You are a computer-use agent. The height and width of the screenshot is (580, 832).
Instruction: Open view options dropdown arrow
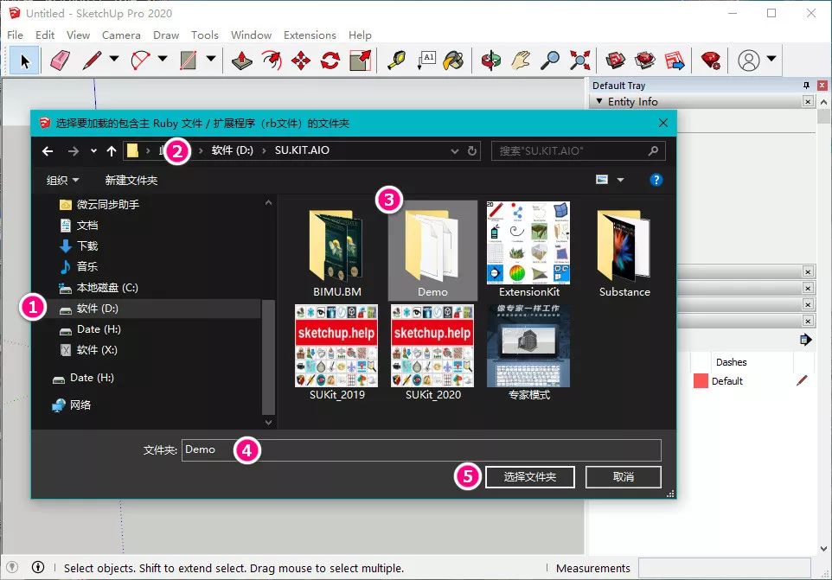click(x=620, y=181)
